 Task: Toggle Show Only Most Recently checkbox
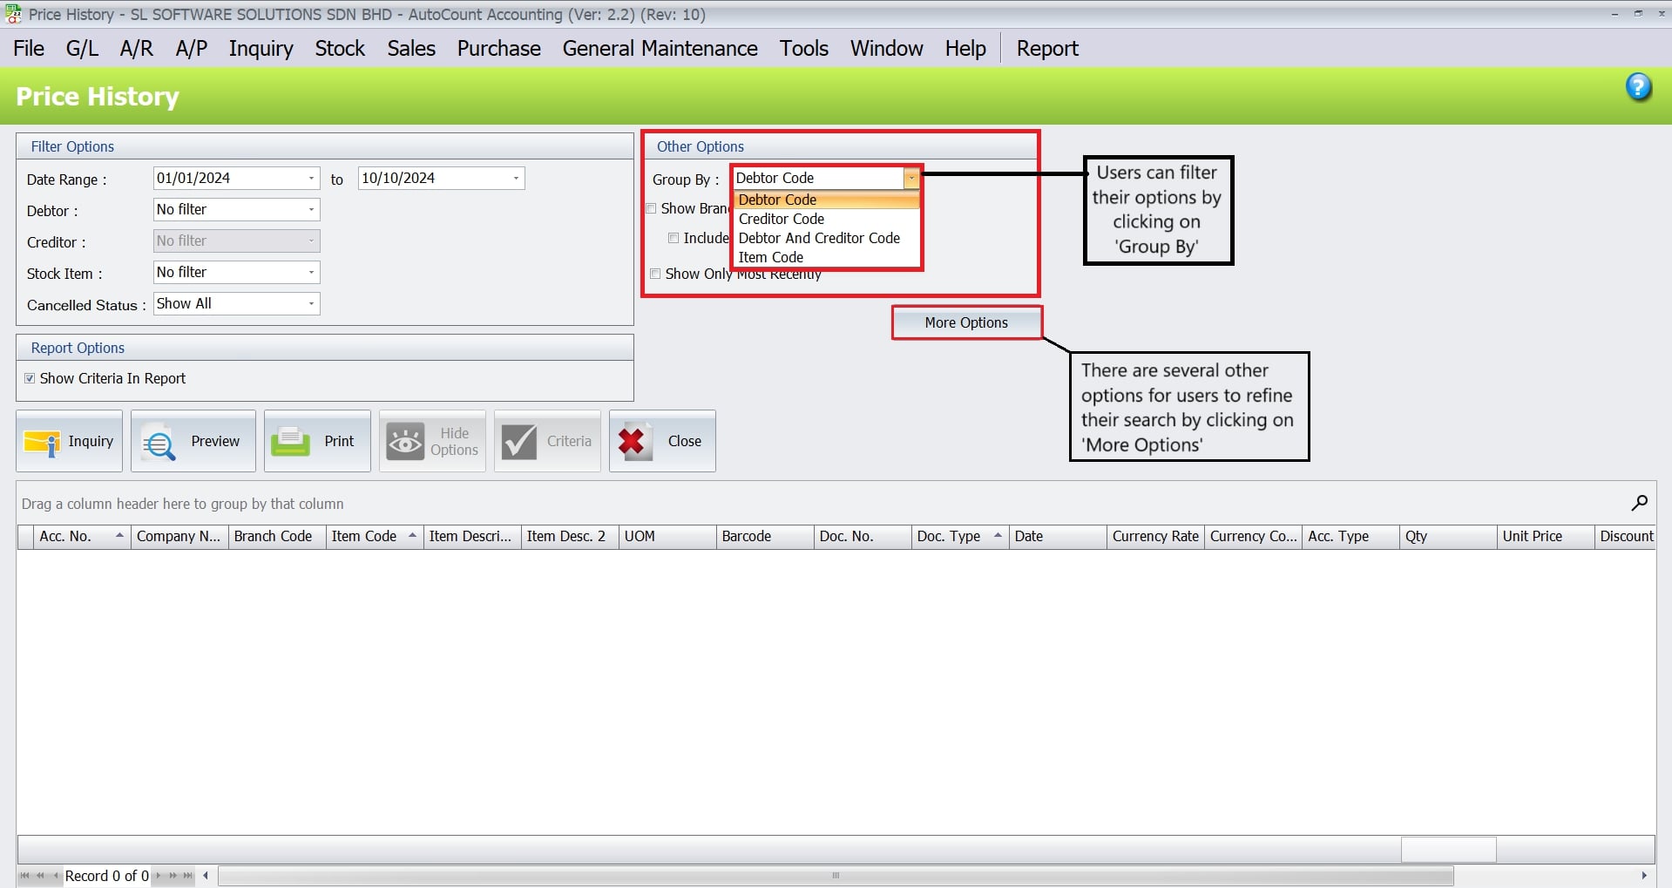(654, 274)
